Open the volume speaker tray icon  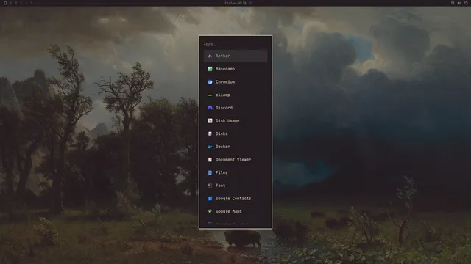coord(459,3)
